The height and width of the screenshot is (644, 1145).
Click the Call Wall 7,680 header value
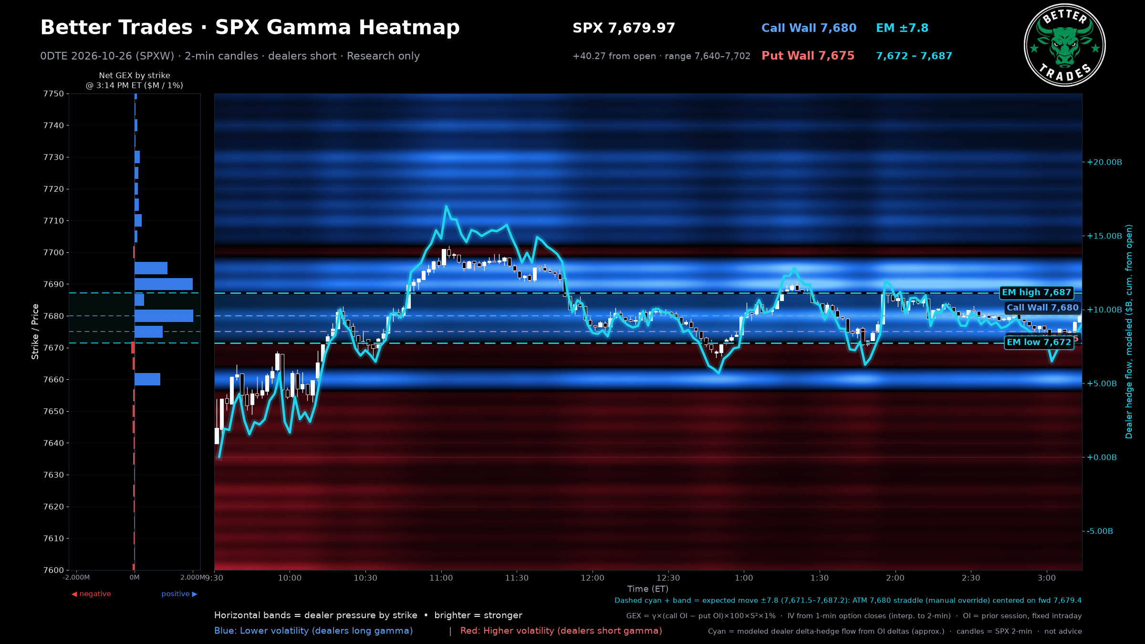[809, 28]
